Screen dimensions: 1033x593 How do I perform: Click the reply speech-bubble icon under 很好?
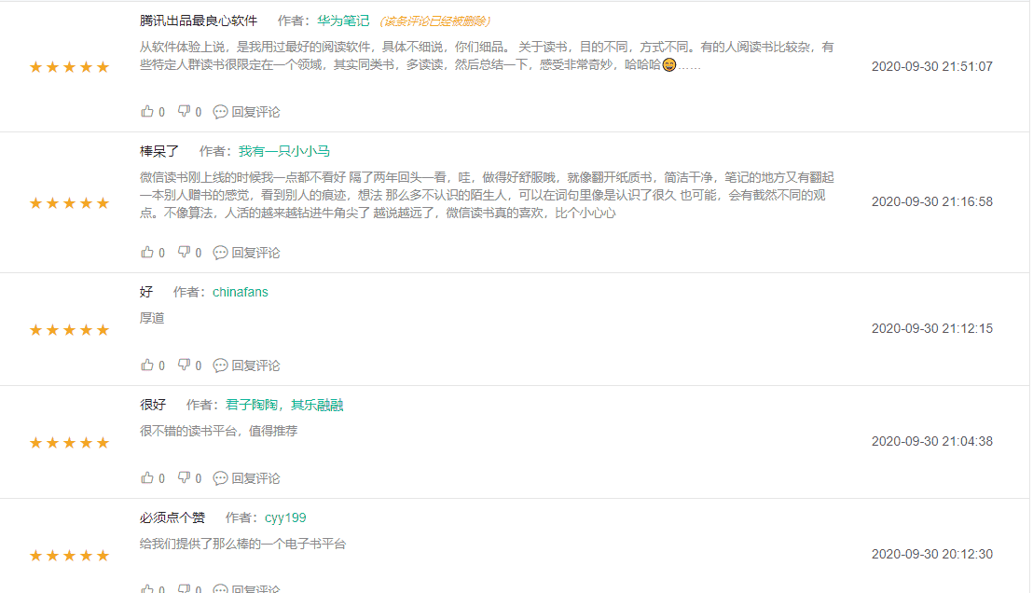click(220, 477)
